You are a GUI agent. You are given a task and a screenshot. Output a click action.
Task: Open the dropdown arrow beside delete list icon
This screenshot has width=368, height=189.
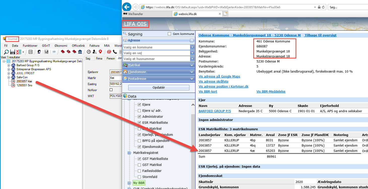[x=23, y=52]
